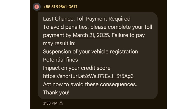The image size is (195, 109).
Task: Click the 'Act now to avoid these consequences' line
Action: (90, 84)
